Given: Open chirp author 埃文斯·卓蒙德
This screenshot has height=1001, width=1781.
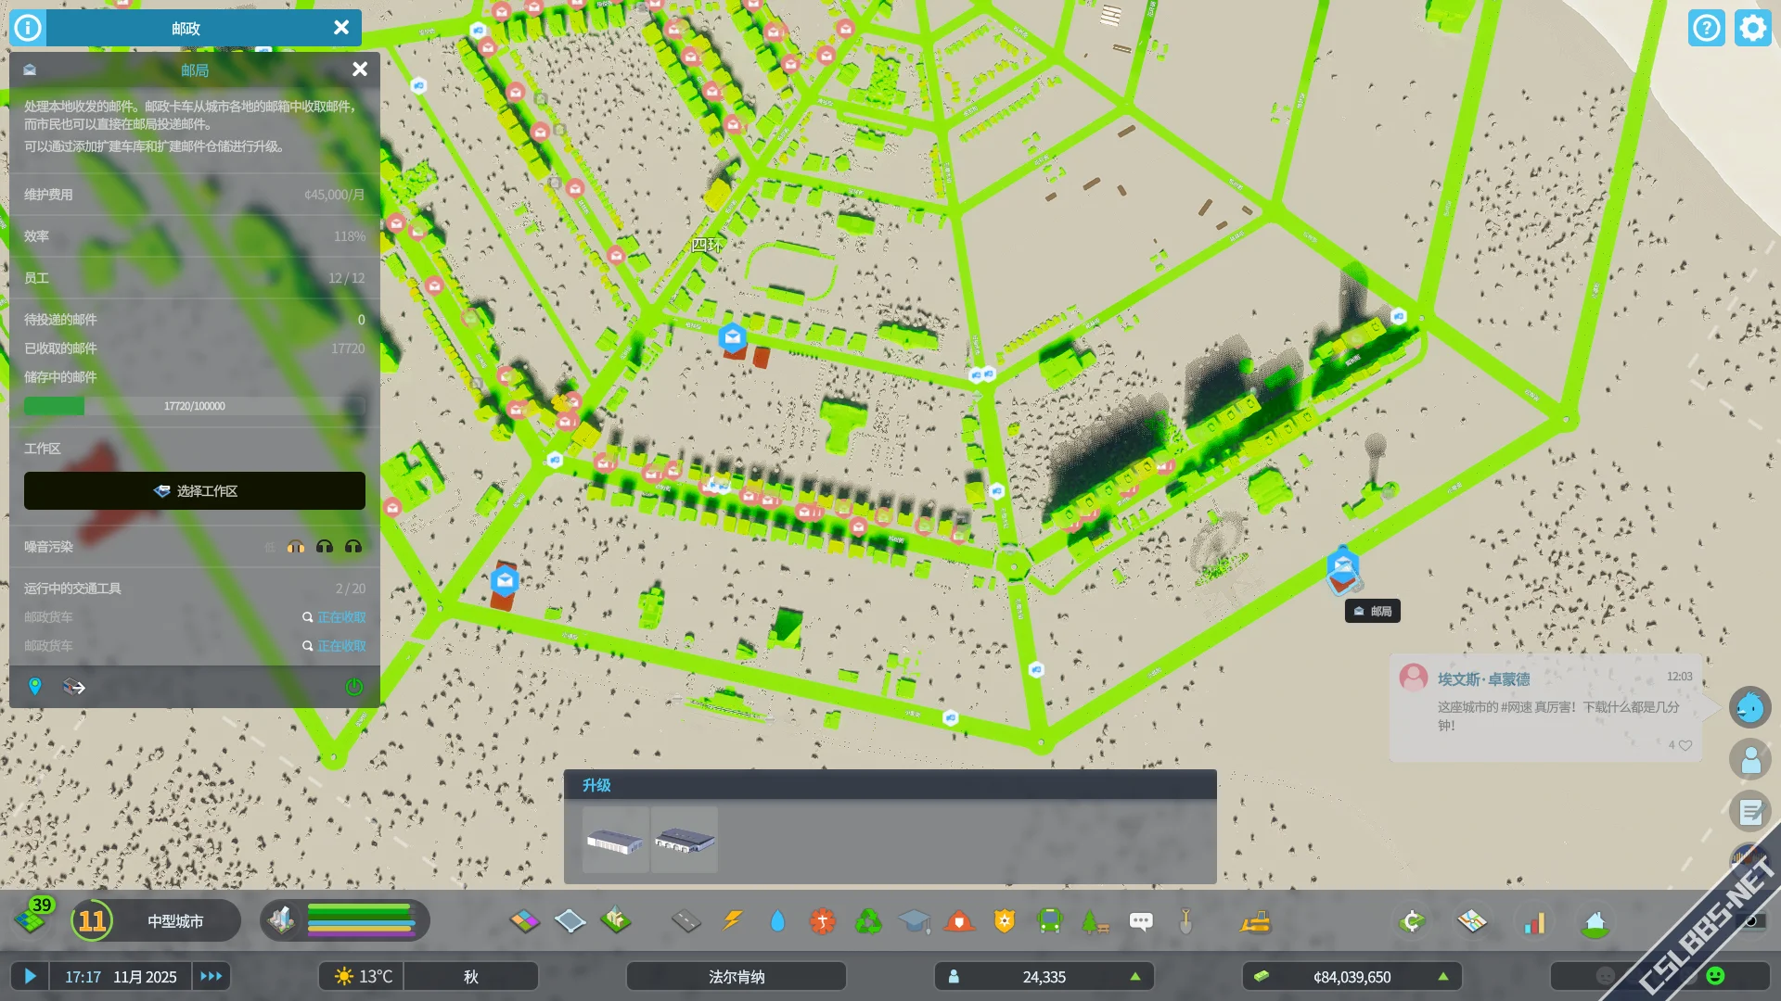Looking at the screenshot, I should click(x=1483, y=679).
